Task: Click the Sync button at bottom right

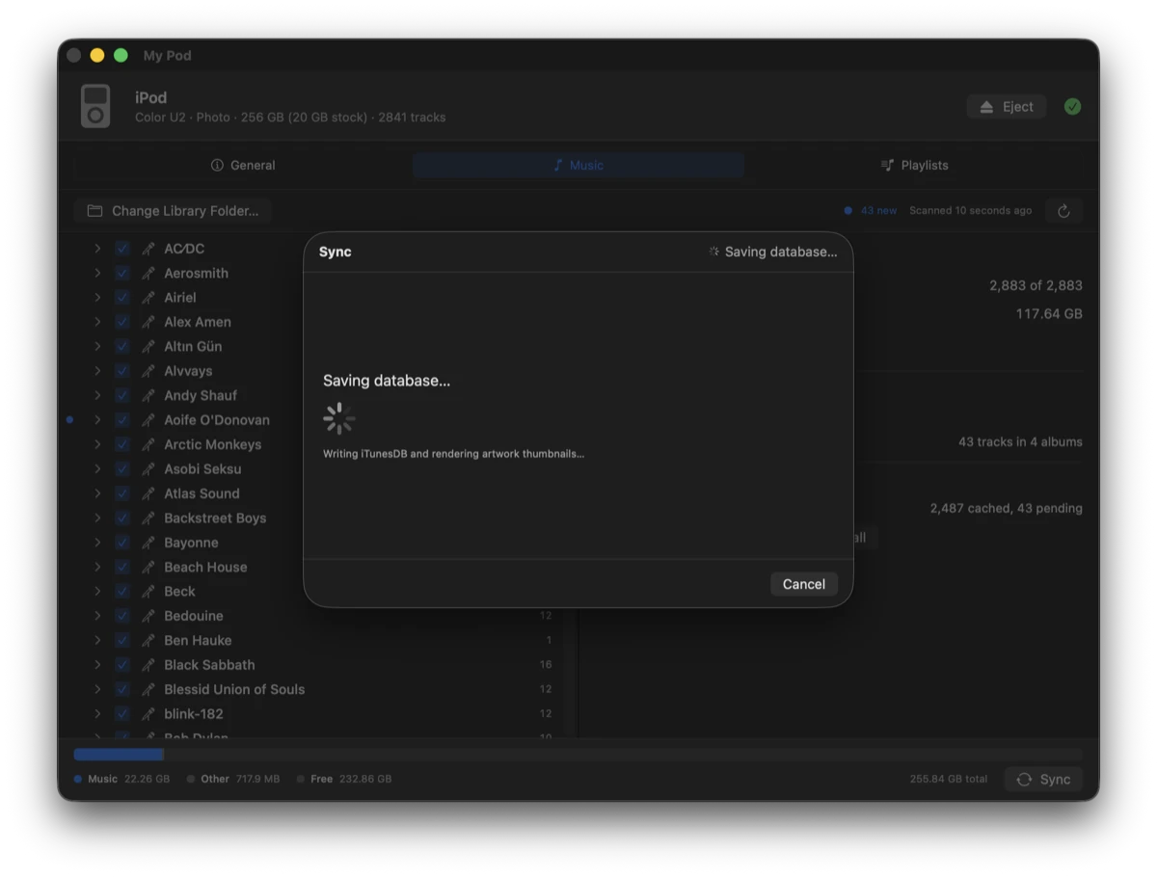Action: click(1043, 780)
